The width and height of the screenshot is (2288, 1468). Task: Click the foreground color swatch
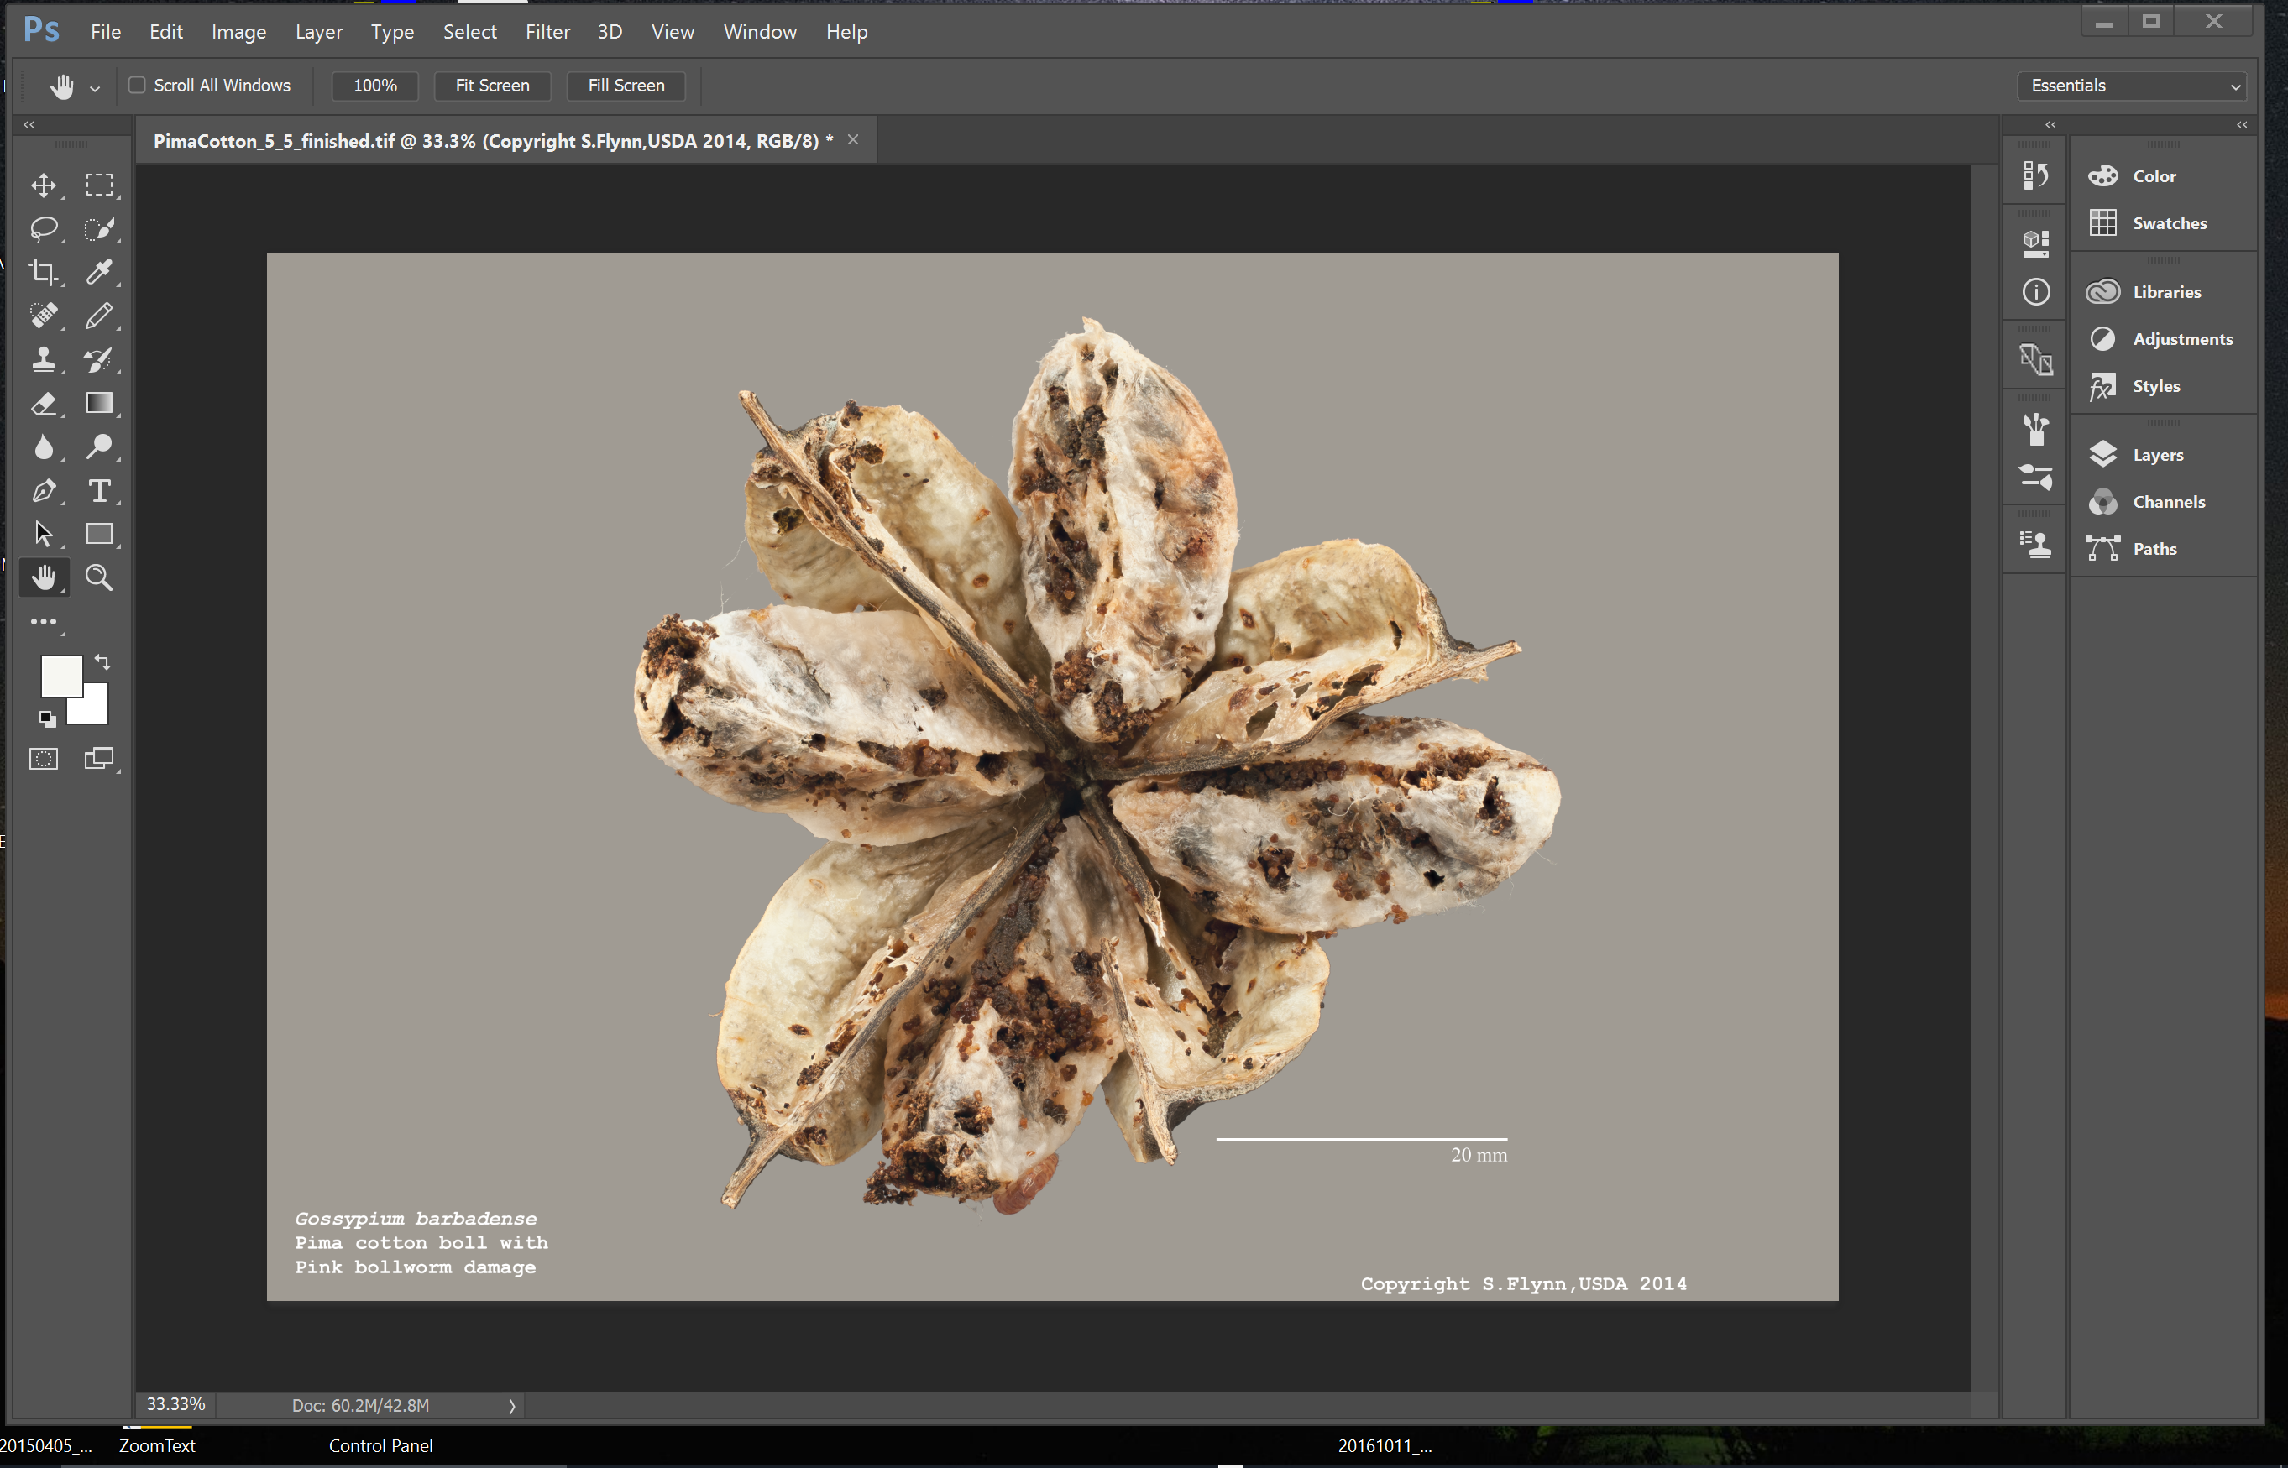(x=63, y=677)
